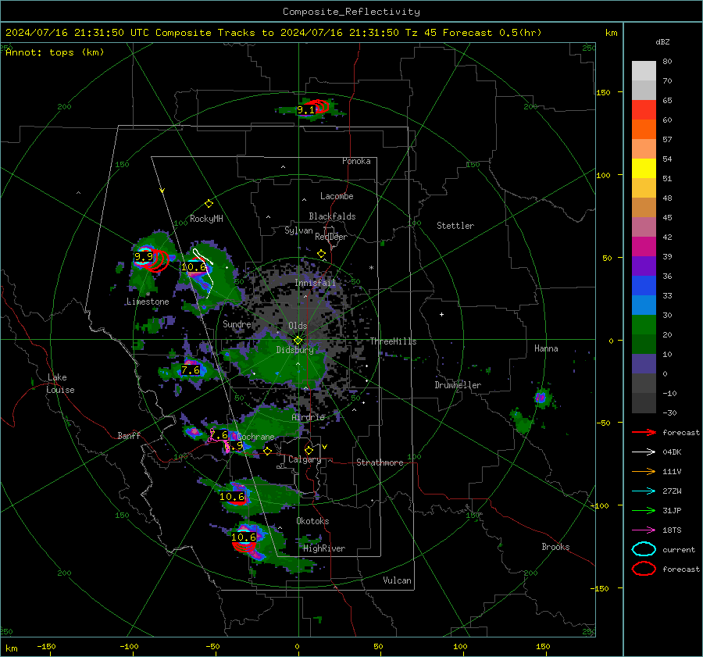Click the yellow diamond marker below Cochrane

pyautogui.click(x=267, y=451)
